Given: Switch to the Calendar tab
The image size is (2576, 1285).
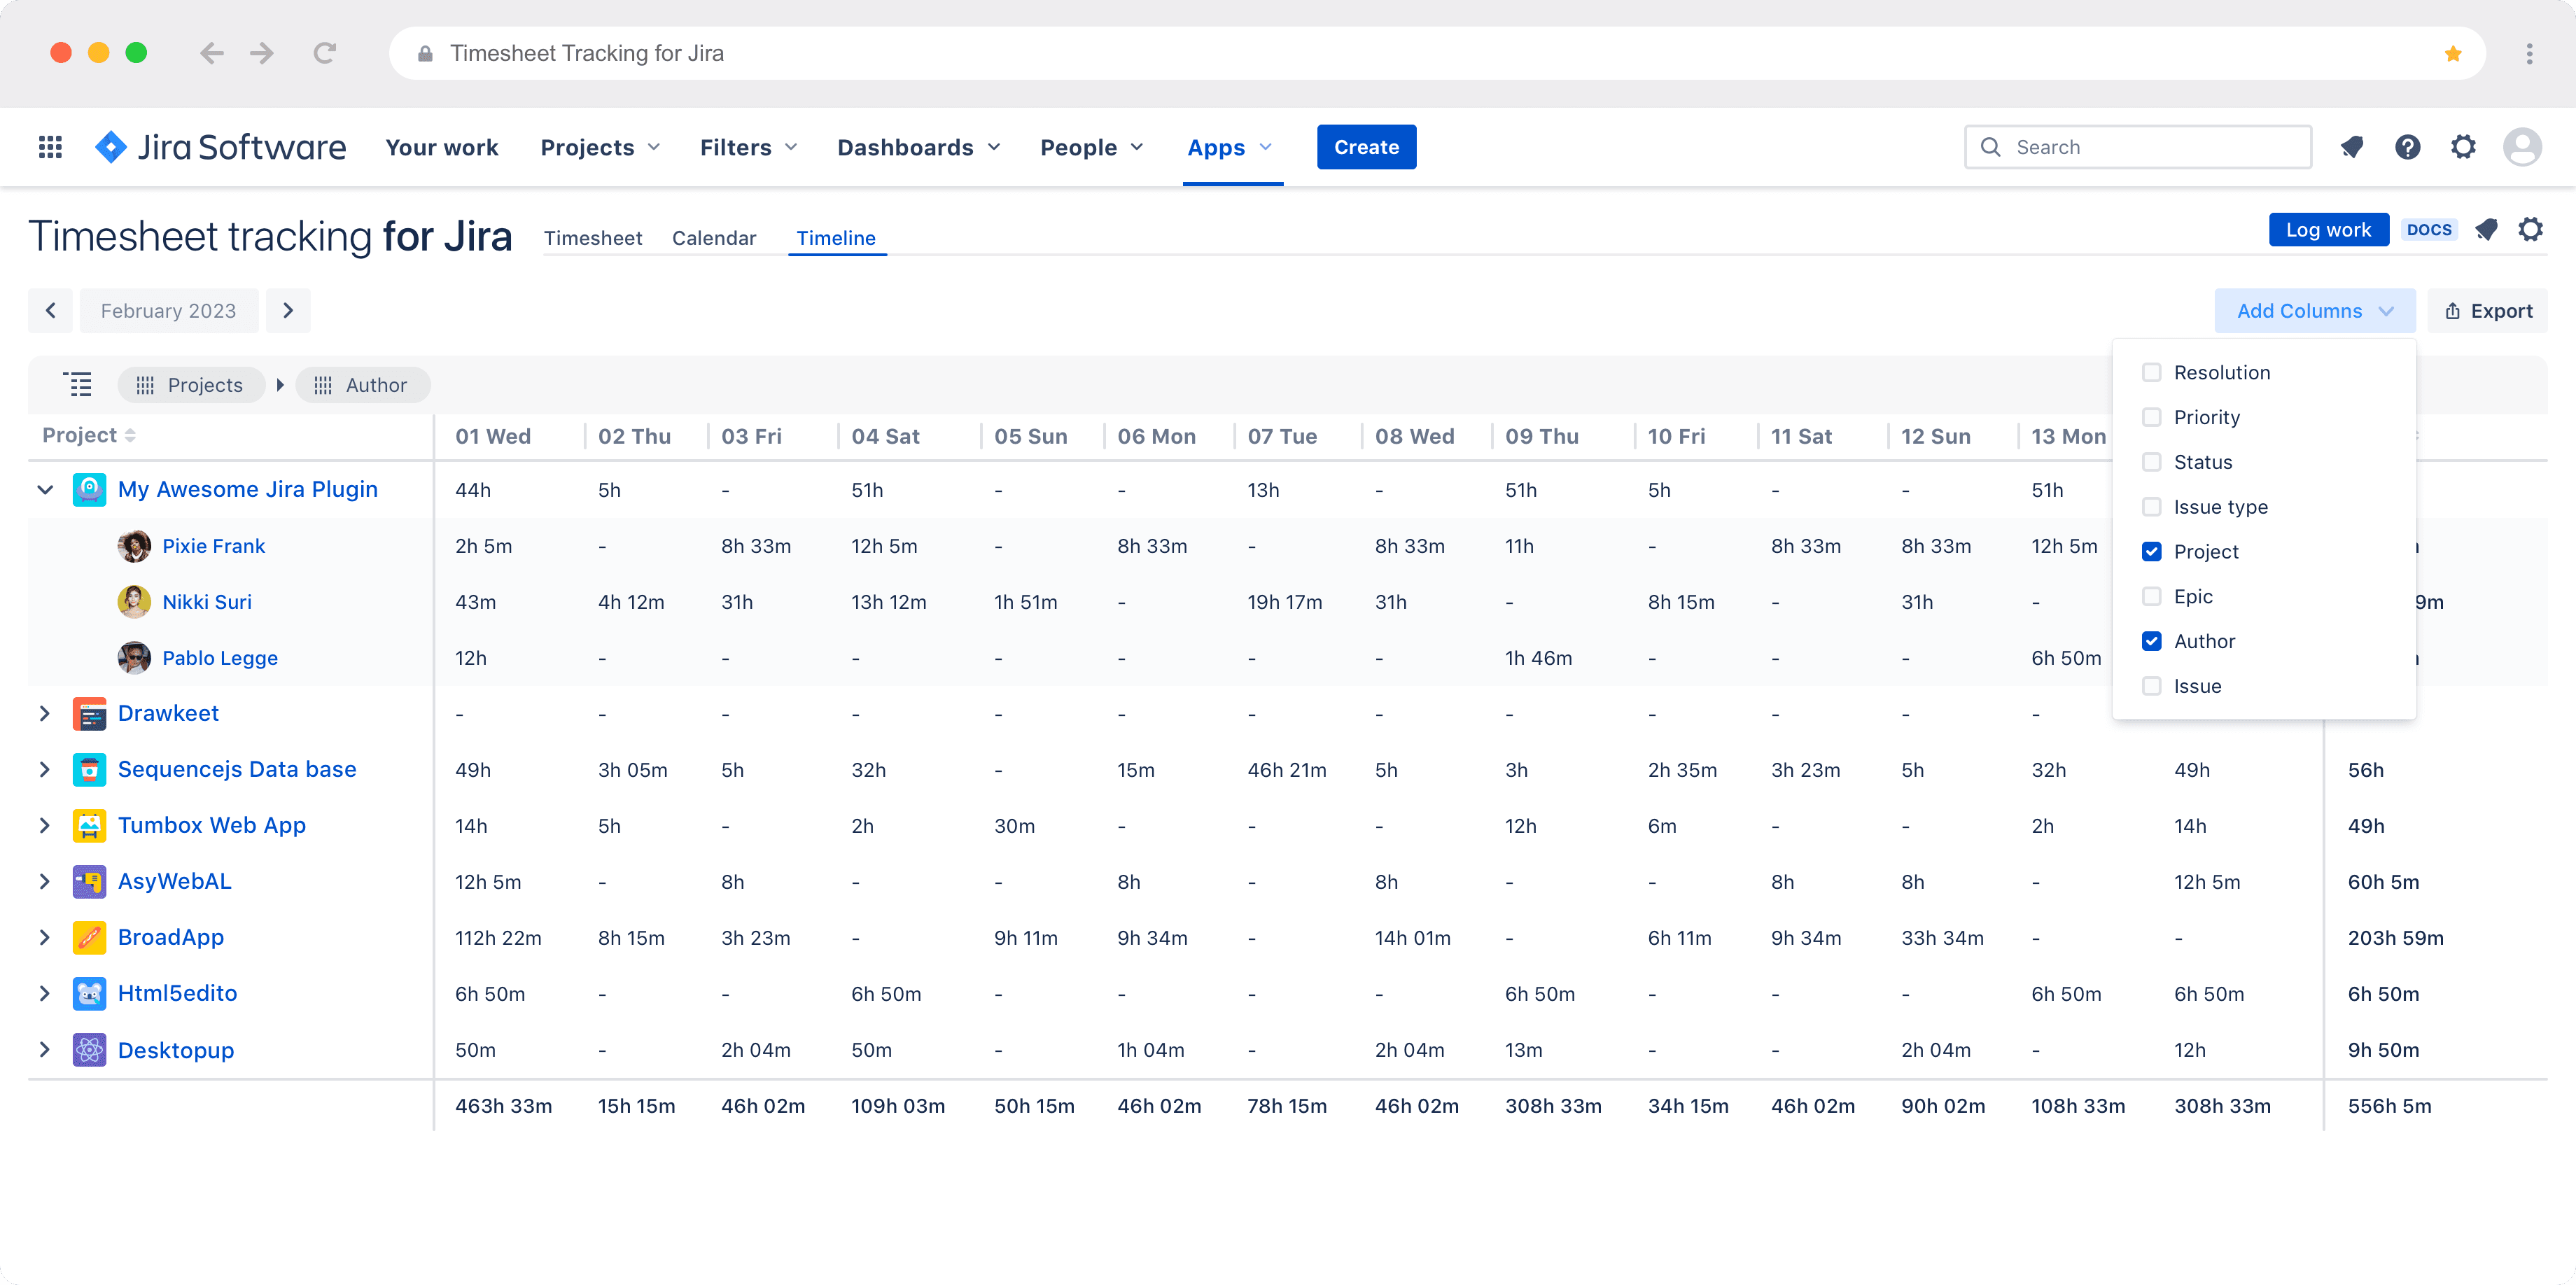Looking at the screenshot, I should pyautogui.click(x=714, y=238).
